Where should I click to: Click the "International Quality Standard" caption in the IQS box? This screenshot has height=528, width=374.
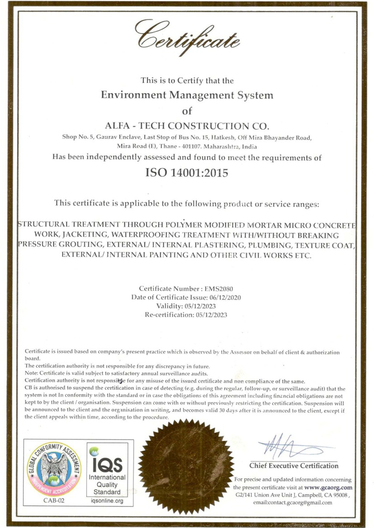(x=107, y=485)
